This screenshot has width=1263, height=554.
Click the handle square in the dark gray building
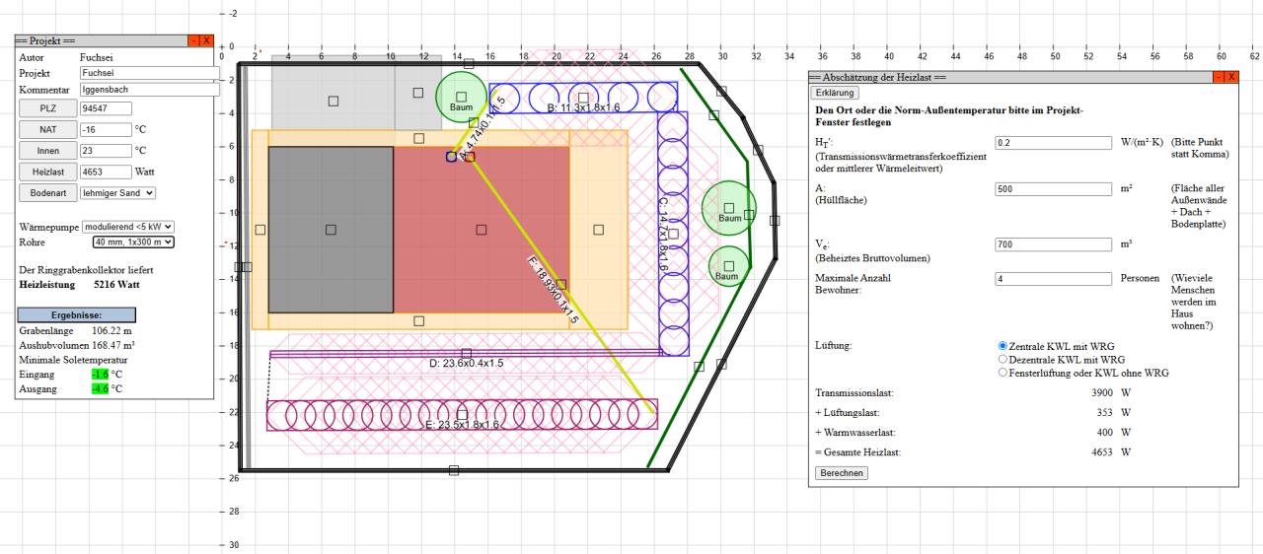(331, 230)
